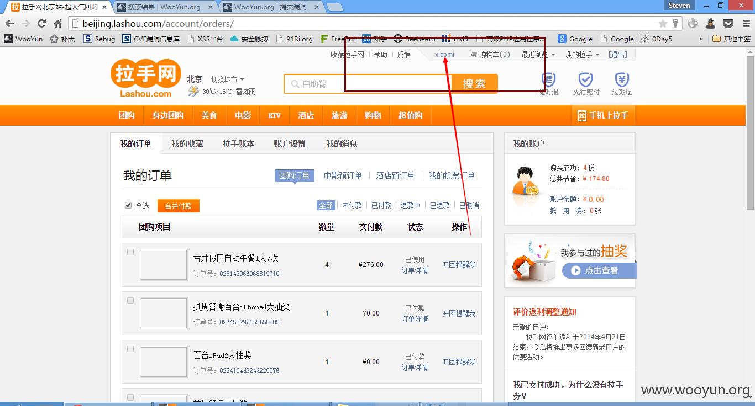This screenshot has width=755, height=406.
Task: Open KTV in the navigation bar
Action: [274, 115]
